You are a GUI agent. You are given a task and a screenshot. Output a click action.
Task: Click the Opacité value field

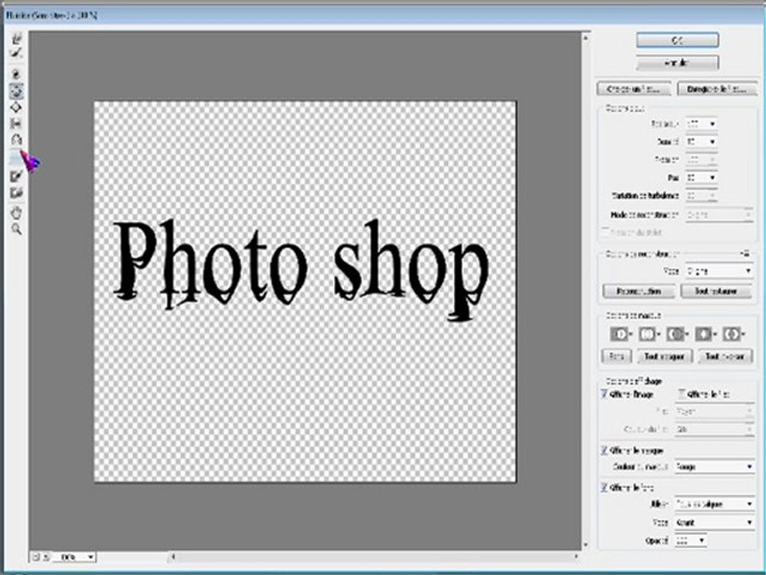pyautogui.click(x=686, y=541)
